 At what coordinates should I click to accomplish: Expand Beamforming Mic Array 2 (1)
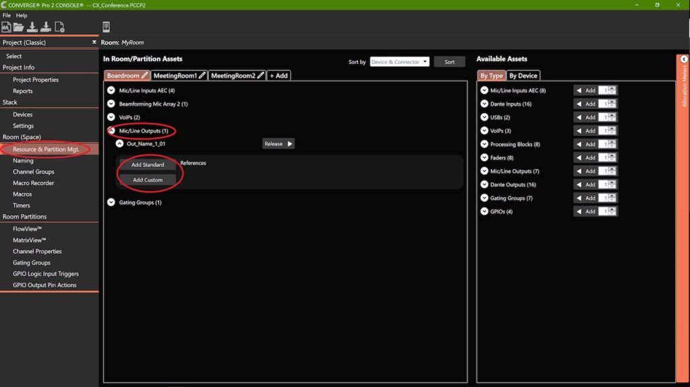(111, 104)
